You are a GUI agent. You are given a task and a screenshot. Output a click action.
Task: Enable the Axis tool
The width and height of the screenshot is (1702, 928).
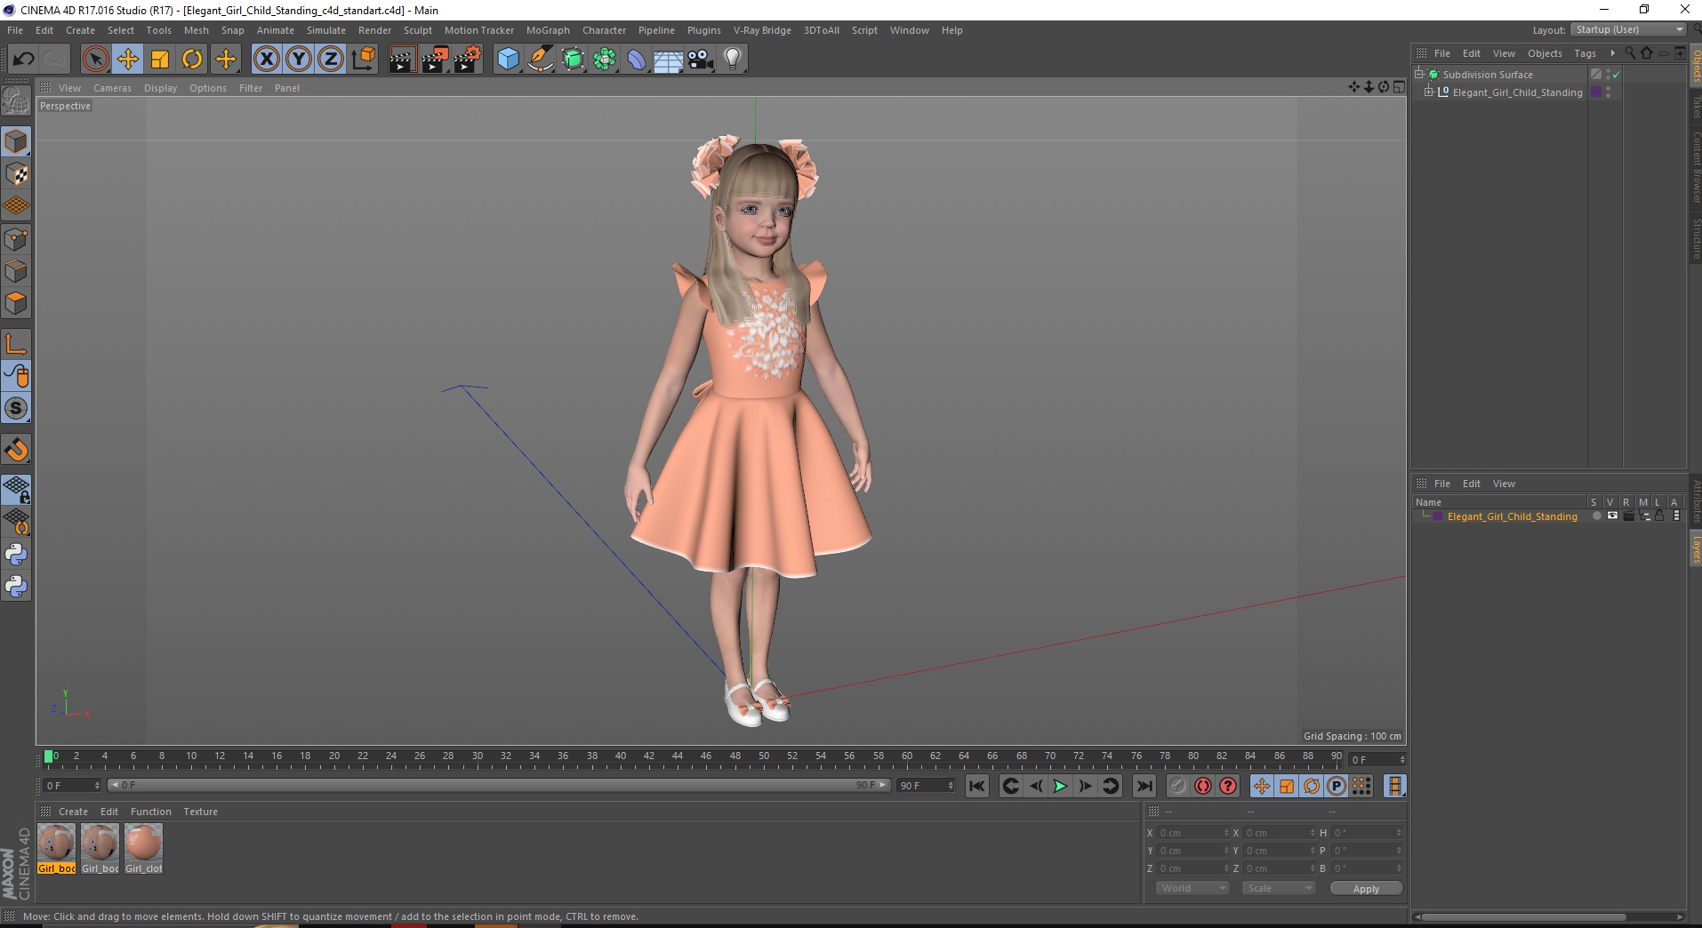click(x=16, y=344)
